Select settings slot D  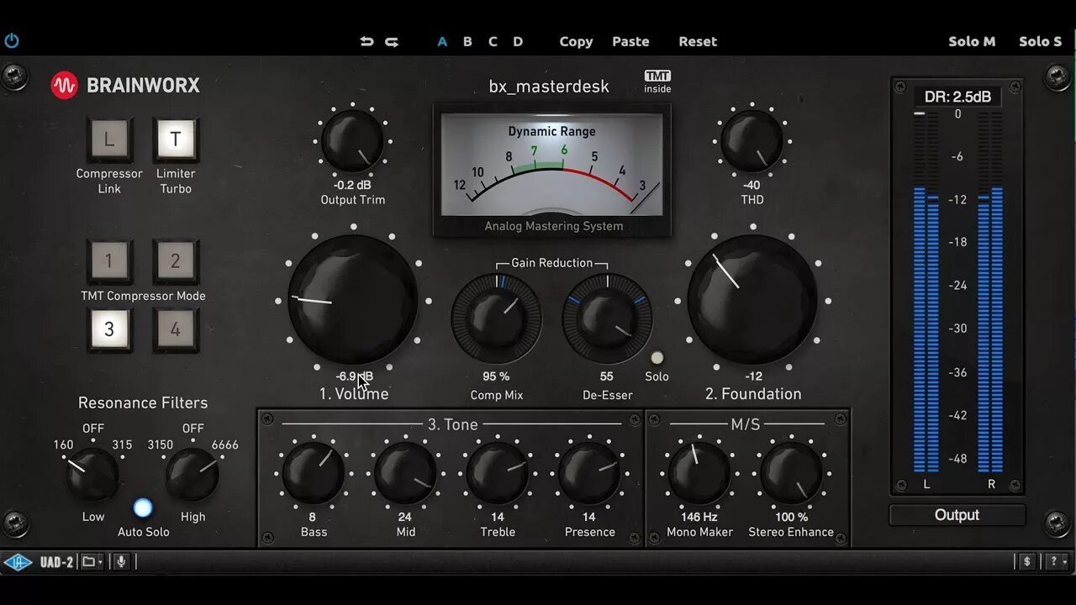coord(518,41)
